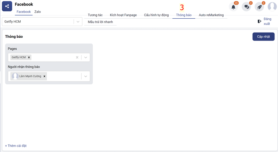This screenshot has width=278, height=152.
Task: Click the rocket icon in header
Action: 259,7
